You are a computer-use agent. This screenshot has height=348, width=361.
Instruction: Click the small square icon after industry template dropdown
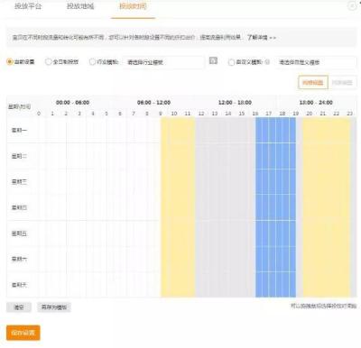pos(213,60)
